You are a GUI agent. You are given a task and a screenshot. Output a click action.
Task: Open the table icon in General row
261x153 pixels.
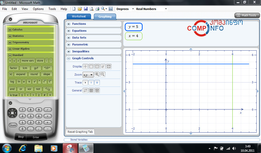[91, 91]
